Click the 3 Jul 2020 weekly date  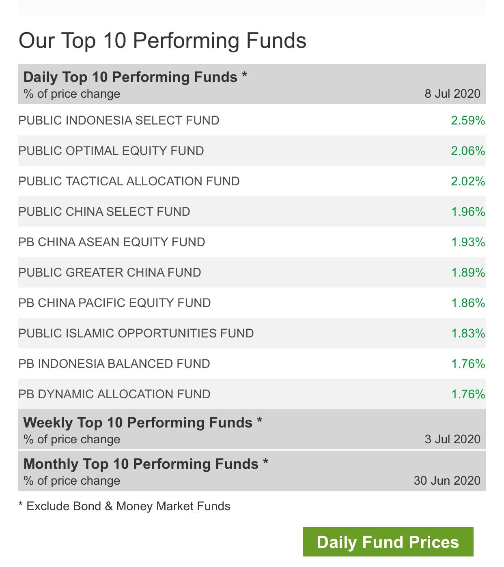pos(452,439)
